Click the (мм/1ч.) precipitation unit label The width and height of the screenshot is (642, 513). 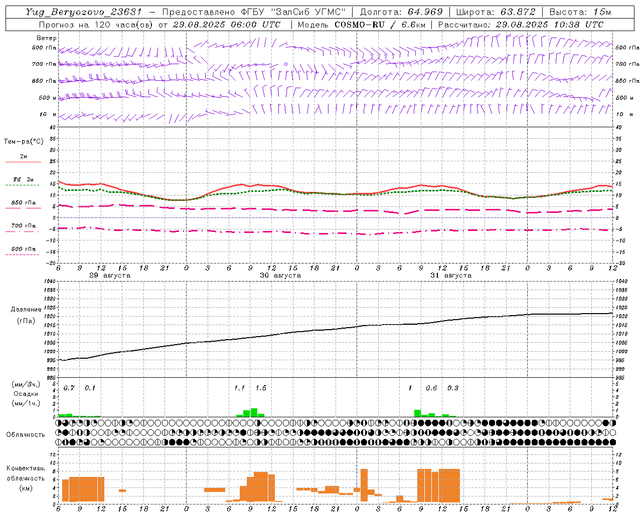[26, 403]
